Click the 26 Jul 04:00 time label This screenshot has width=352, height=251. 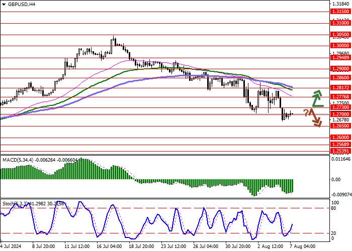[205, 246]
